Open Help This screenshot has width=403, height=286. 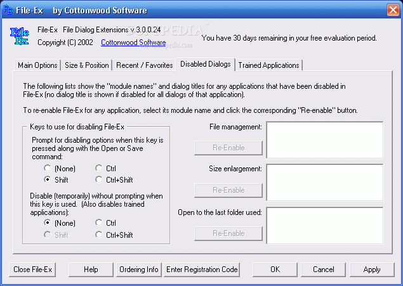click(x=91, y=270)
